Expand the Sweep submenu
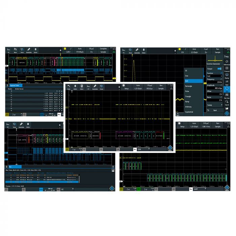This screenshot has height=236, width=236. (214, 105)
